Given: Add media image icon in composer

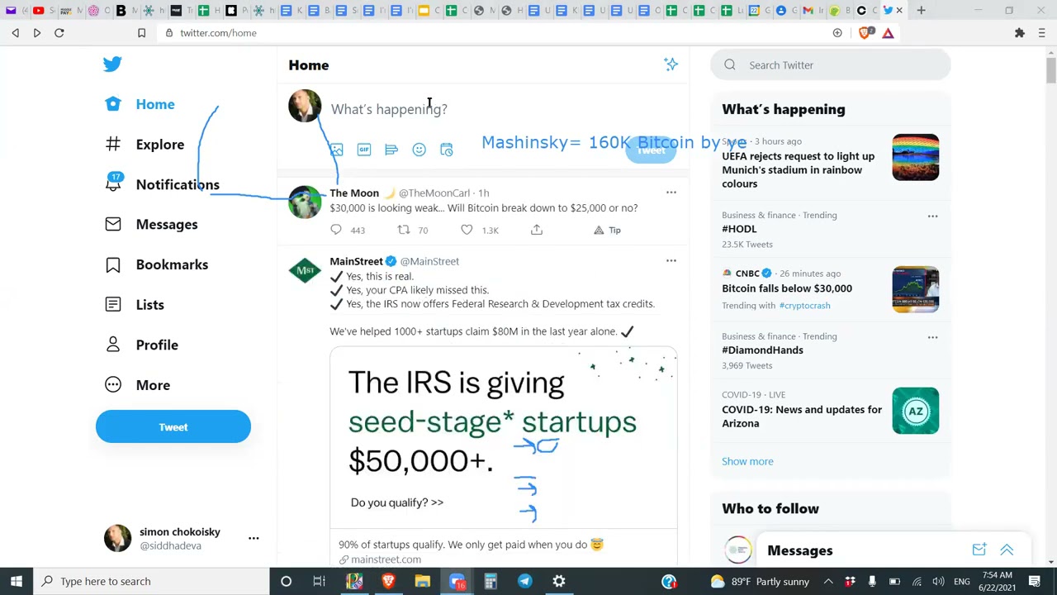Looking at the screenshot, I should coord(336,150).
